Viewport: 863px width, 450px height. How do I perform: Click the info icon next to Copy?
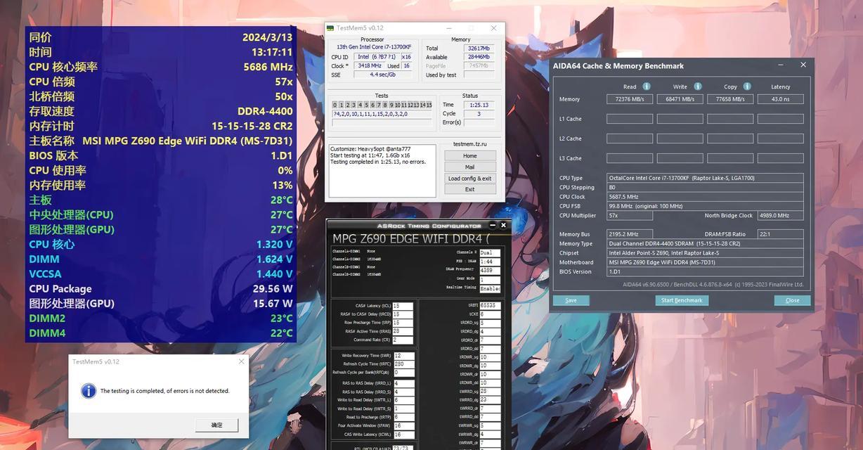tap(747, 86)
